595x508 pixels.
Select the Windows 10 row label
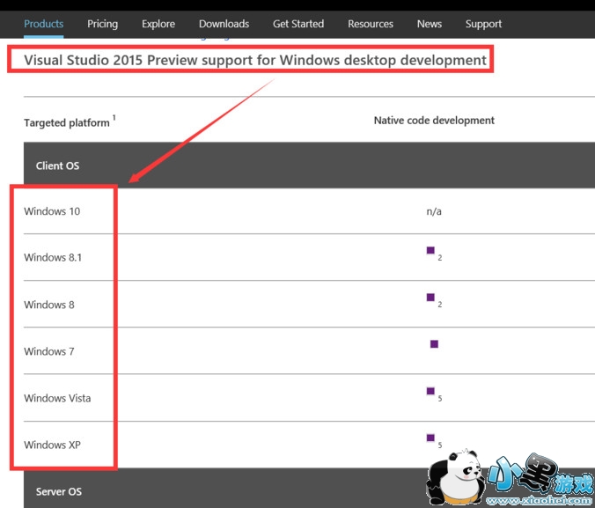pos(52,211)
